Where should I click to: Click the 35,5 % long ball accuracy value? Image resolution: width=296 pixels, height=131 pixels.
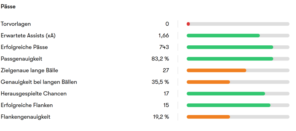point(160,82)
